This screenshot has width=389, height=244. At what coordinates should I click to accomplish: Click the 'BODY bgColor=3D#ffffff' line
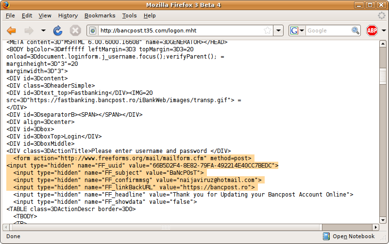tap(100, 49)
